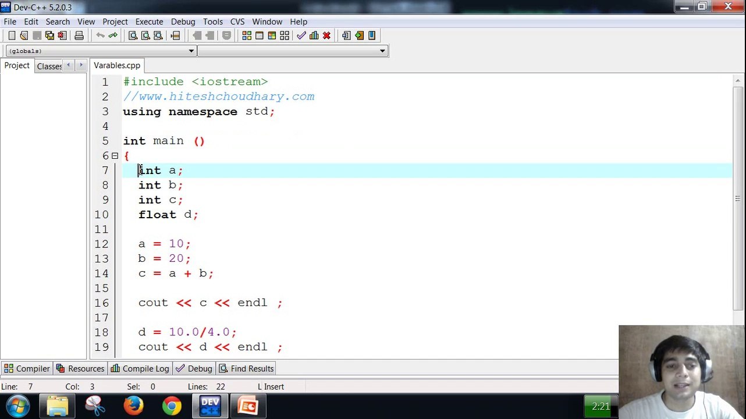Switch to the Classes sidebar tab
Viewport: 746px width, 419px height.
49,66
